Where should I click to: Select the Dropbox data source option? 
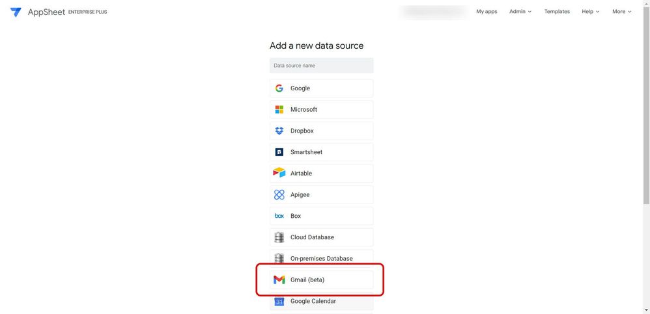click(x=321, y=131)
